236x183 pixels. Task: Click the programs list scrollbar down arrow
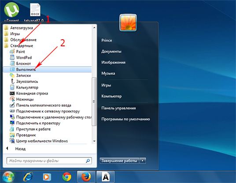click(x=94, y=141)
